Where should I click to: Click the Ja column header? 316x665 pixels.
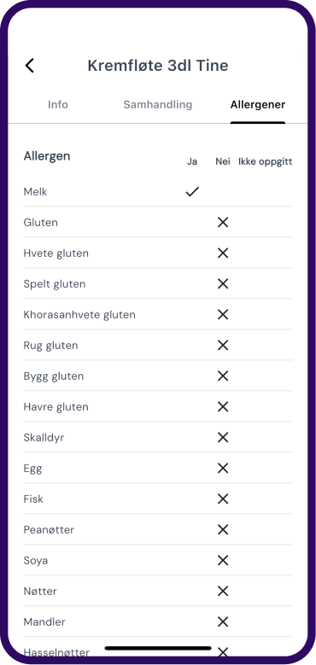coord(192,161)
